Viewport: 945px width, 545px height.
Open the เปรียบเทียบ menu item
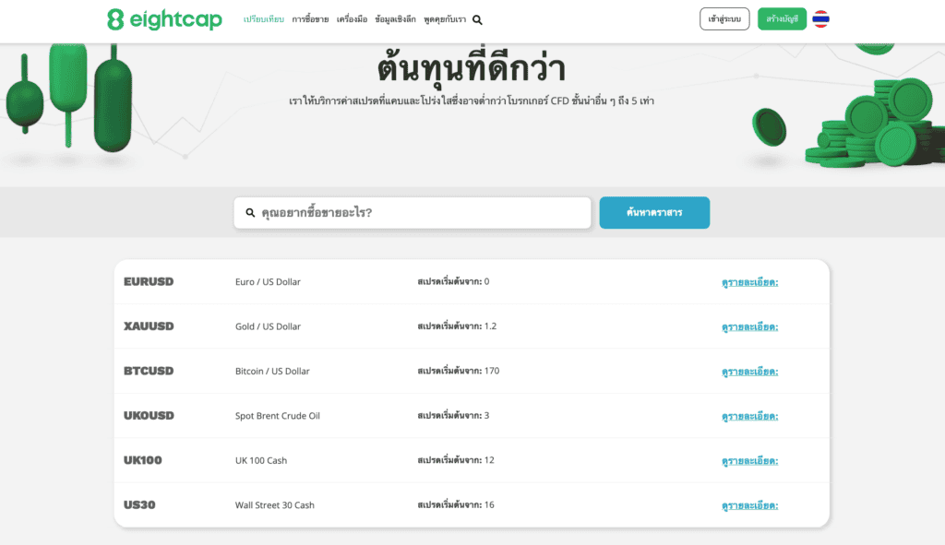pyautogui.click(x=263, y=19)
